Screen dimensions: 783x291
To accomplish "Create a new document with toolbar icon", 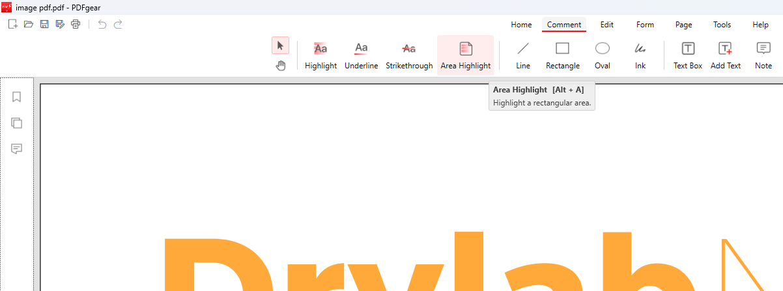I will 12,25.
